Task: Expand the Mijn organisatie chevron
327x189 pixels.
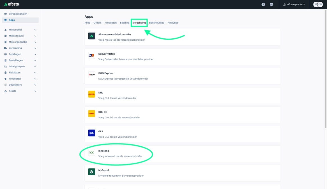Action: [35, 42]
